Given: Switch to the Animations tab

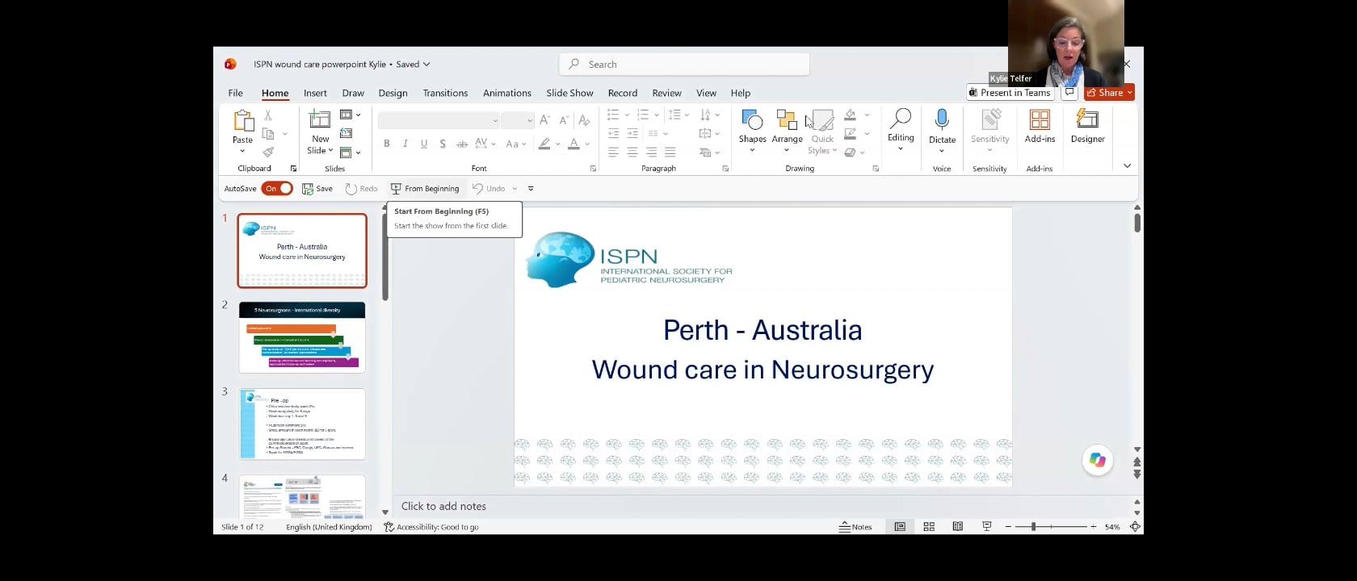Looking at the screenshot, I should (x=507, y=93).
